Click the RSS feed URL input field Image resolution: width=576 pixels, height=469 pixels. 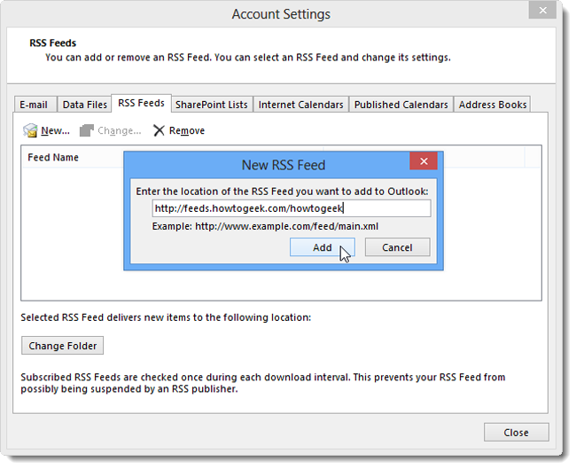pos(292,208)
